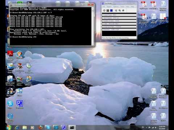The height and width of the screenshot is (130, 174).
Task: Click the CamStudio title bar icon
Action: click(103, 4)
